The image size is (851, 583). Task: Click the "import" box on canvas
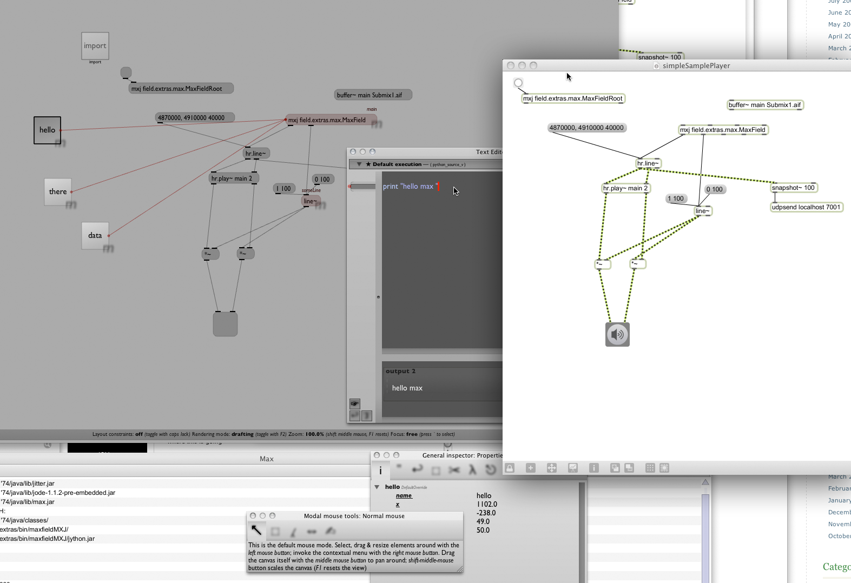[95, 46]
